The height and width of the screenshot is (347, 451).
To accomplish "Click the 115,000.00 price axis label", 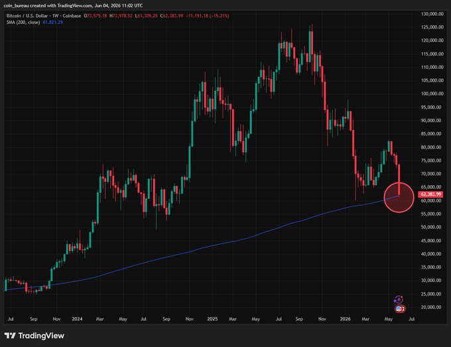I will point(432,54).
